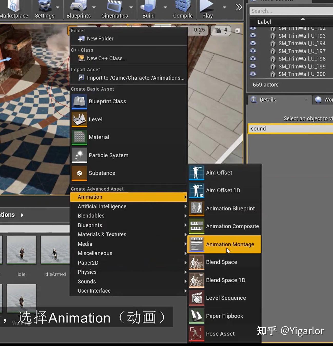
Task: Create a Particle System asset
Action: 129,155
